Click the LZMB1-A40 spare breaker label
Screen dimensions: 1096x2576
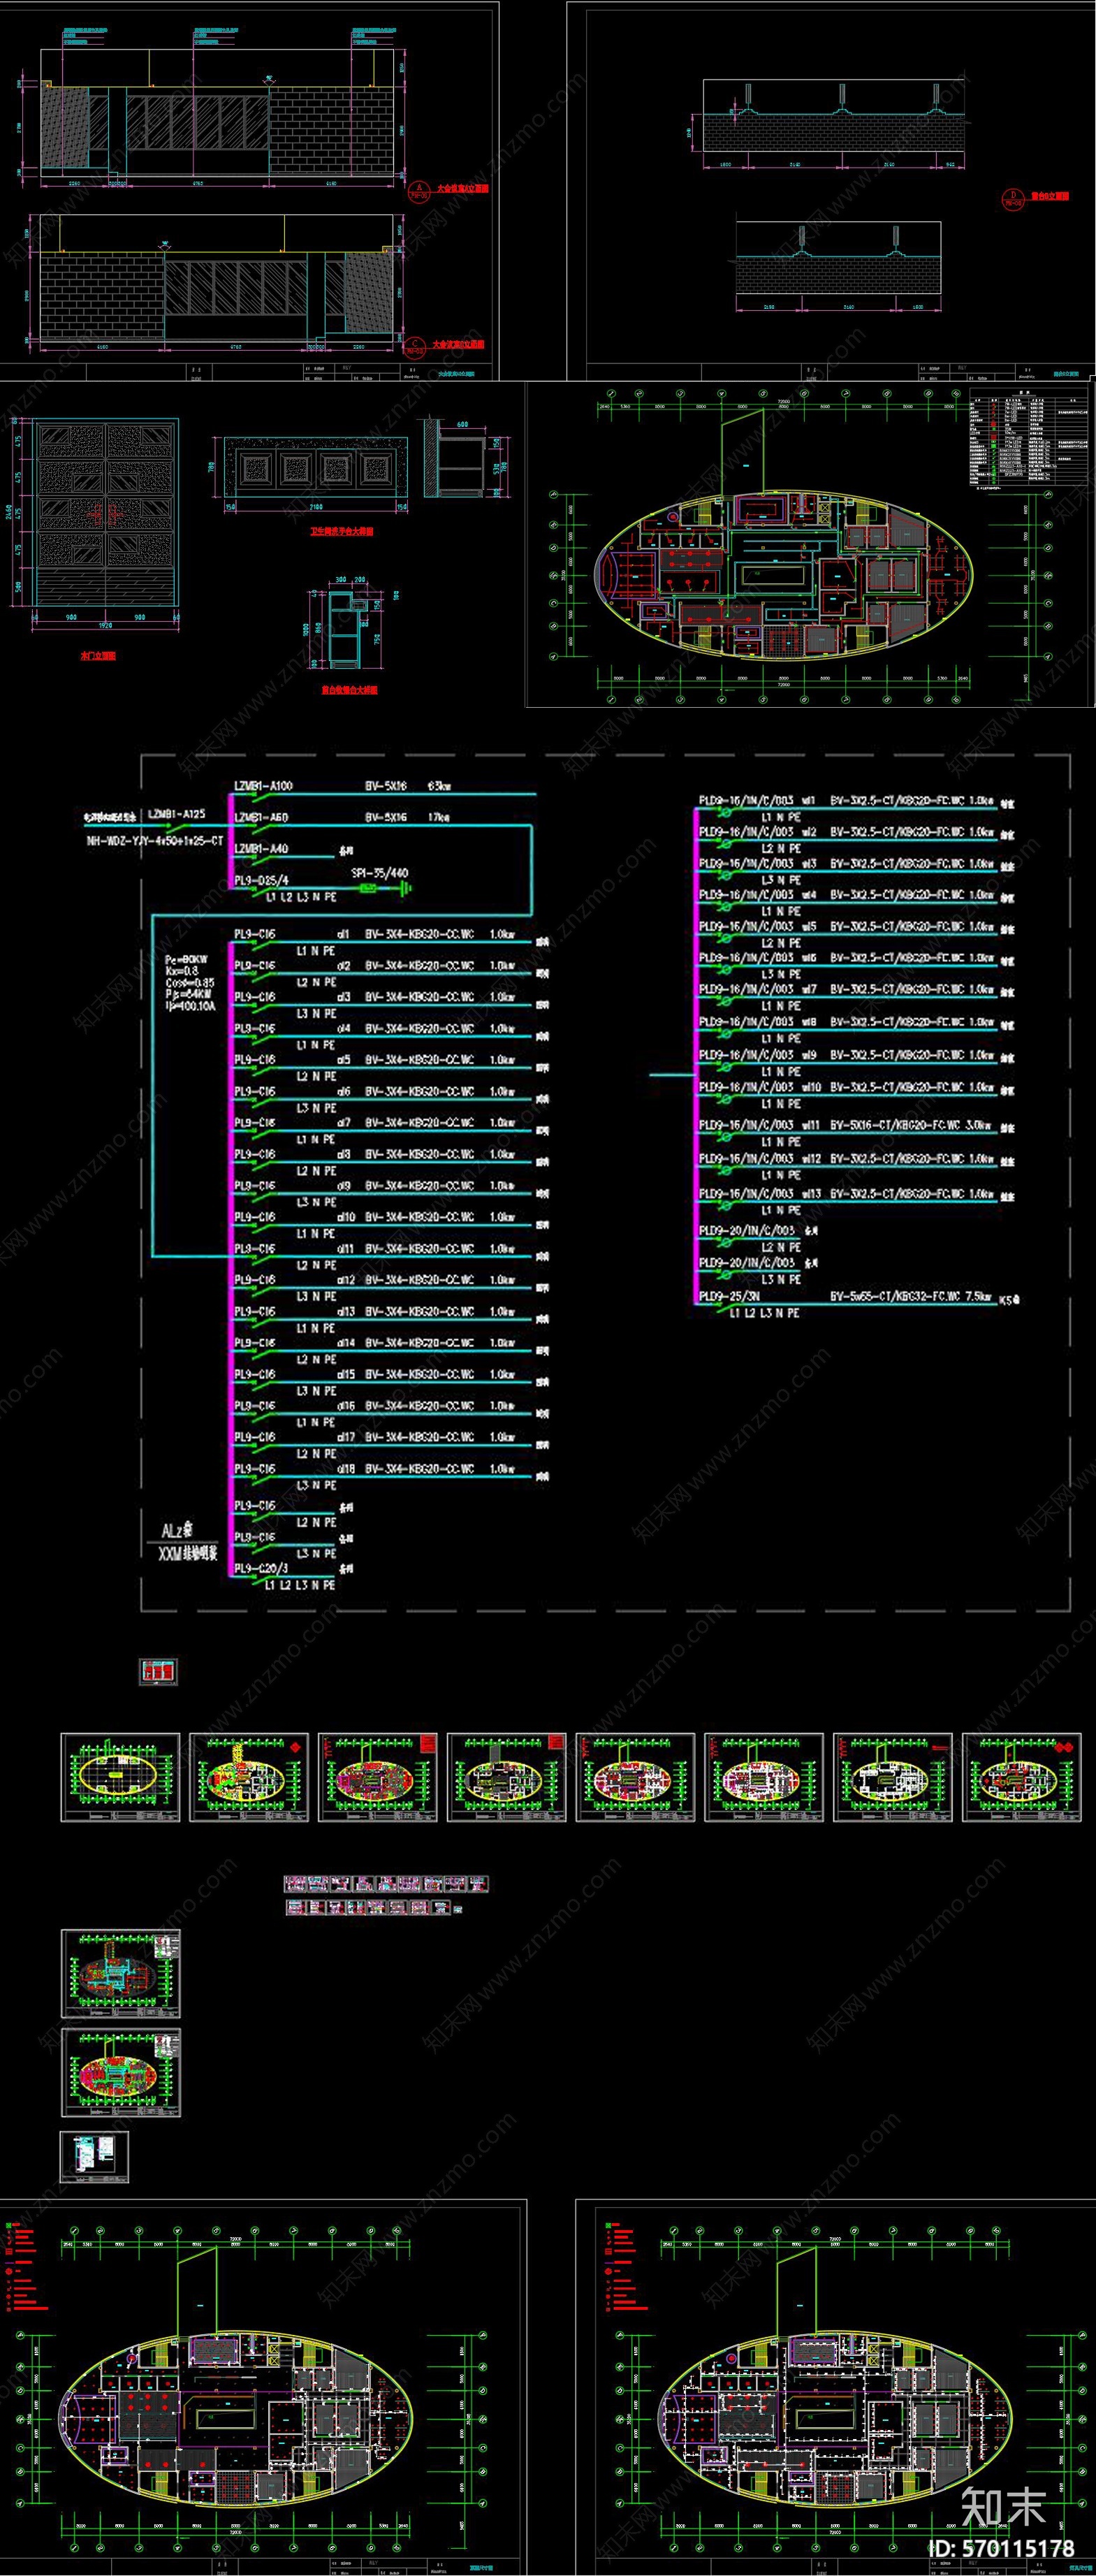coord(261,849)
